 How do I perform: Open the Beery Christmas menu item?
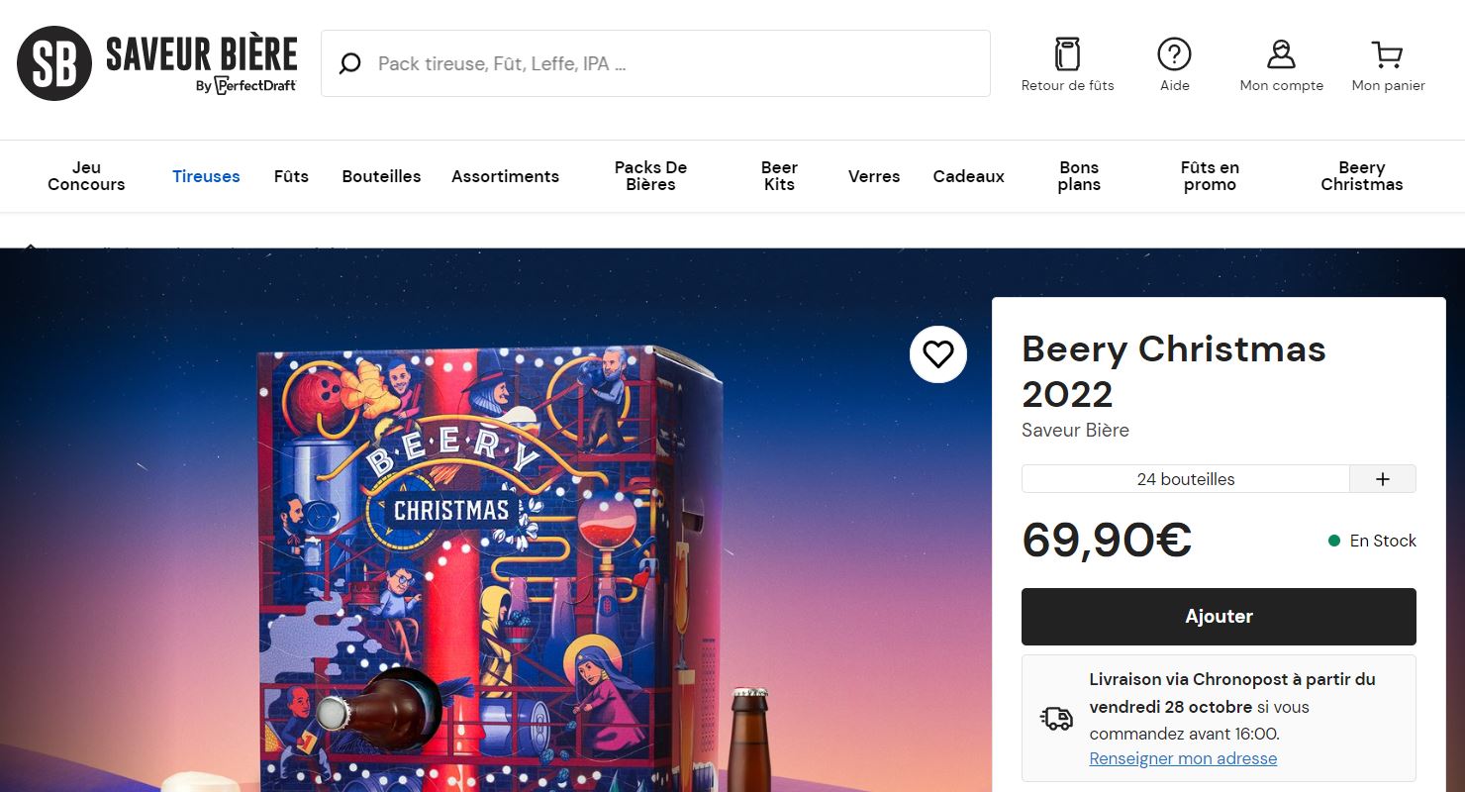coord(1361,176)
